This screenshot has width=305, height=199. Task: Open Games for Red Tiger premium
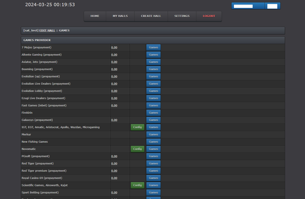153,170
